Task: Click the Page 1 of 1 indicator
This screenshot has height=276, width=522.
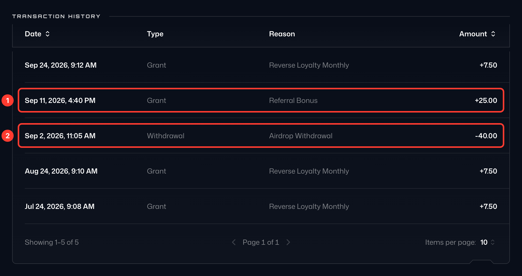Action: pyautogui.click(x=261, y=242)
